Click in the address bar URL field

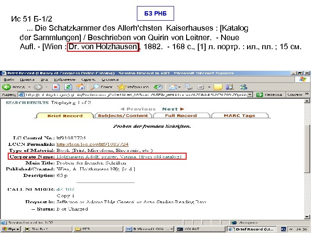[136, 94]
